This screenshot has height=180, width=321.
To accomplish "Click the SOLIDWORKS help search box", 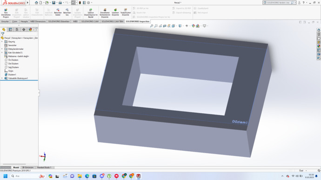I will tap(279, 3).
